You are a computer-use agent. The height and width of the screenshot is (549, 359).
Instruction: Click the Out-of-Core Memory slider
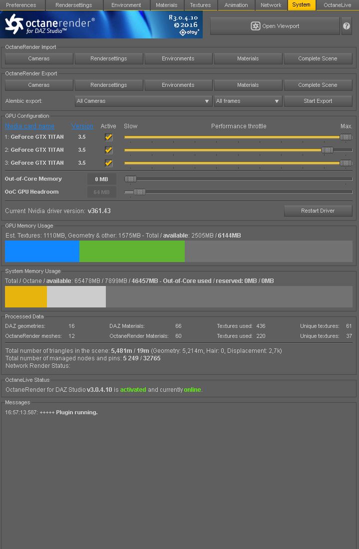click(238, 179)
